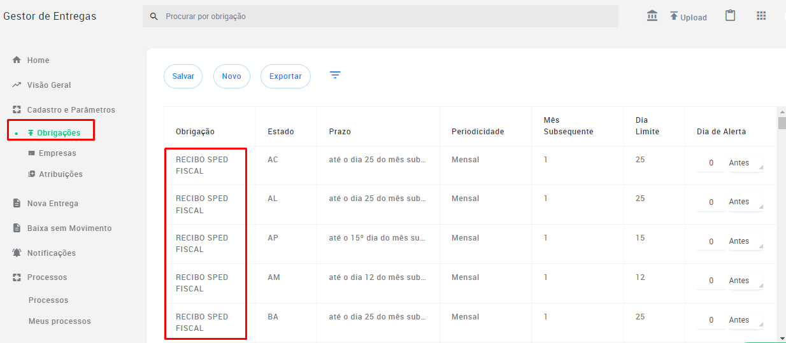Open Nova Entrega page
The width and height of the screenshot is (786, 343).
click(x=53, y=204)
